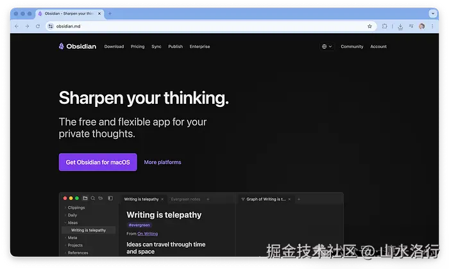Expand the References folder
The width and height of the screenshot is (449, 269).
tap(78, 253)
